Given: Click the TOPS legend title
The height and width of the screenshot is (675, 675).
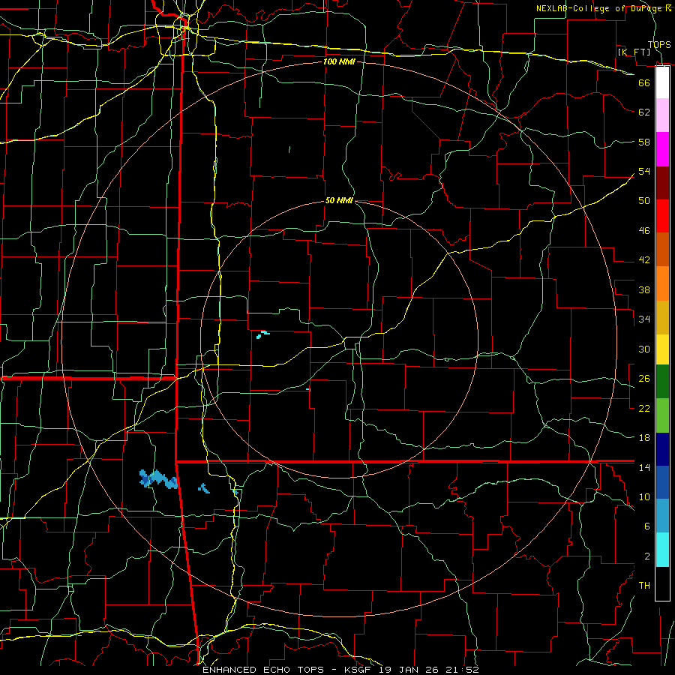Looking at the screenshot, I should click(659, 44).
